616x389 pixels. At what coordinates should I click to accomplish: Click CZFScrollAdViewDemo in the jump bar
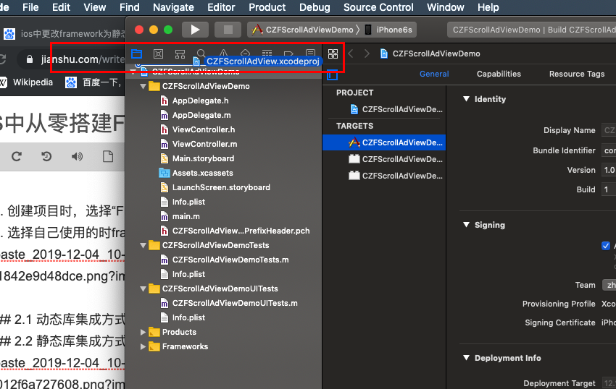click(430, 54)
